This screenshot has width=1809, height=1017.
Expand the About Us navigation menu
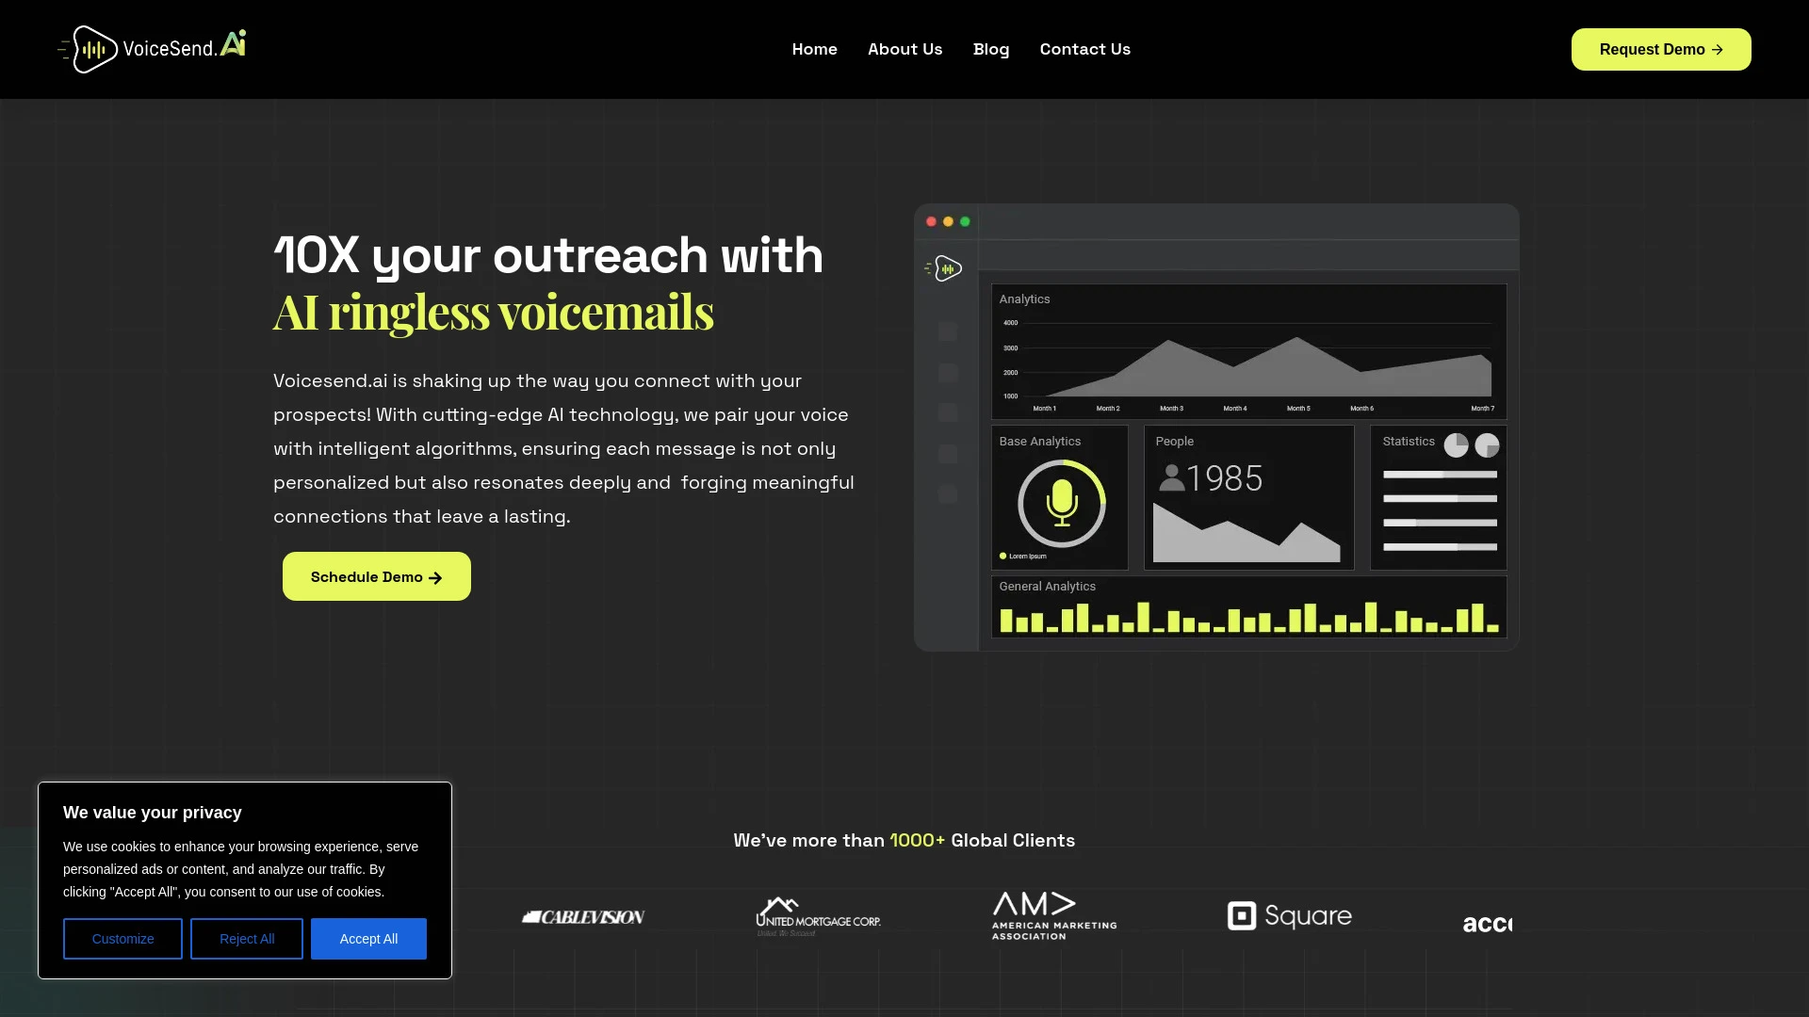(x=904, y=48)
